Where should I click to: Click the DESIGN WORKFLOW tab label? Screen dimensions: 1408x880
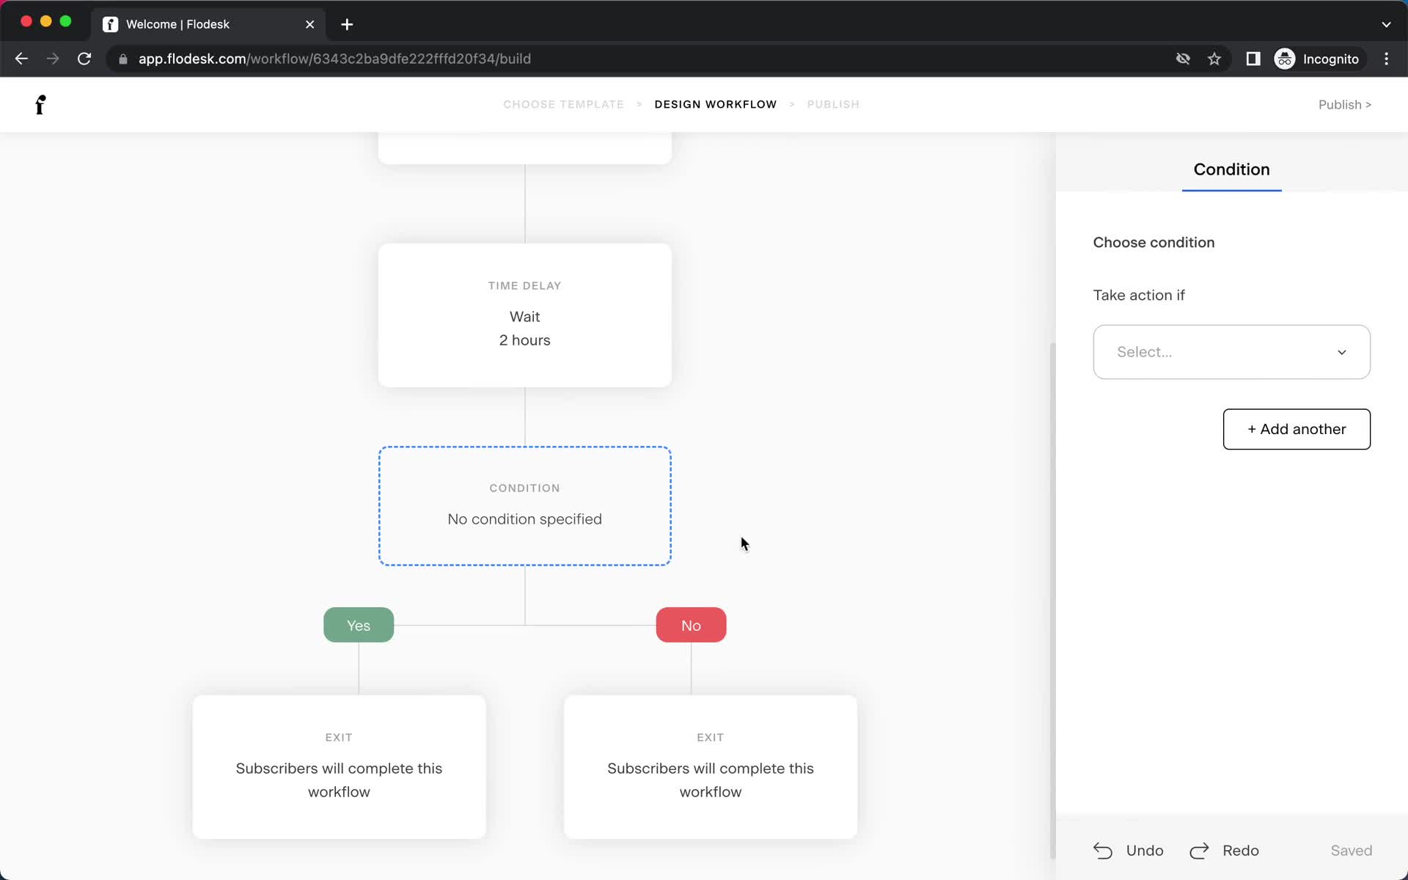pos(715,103)
